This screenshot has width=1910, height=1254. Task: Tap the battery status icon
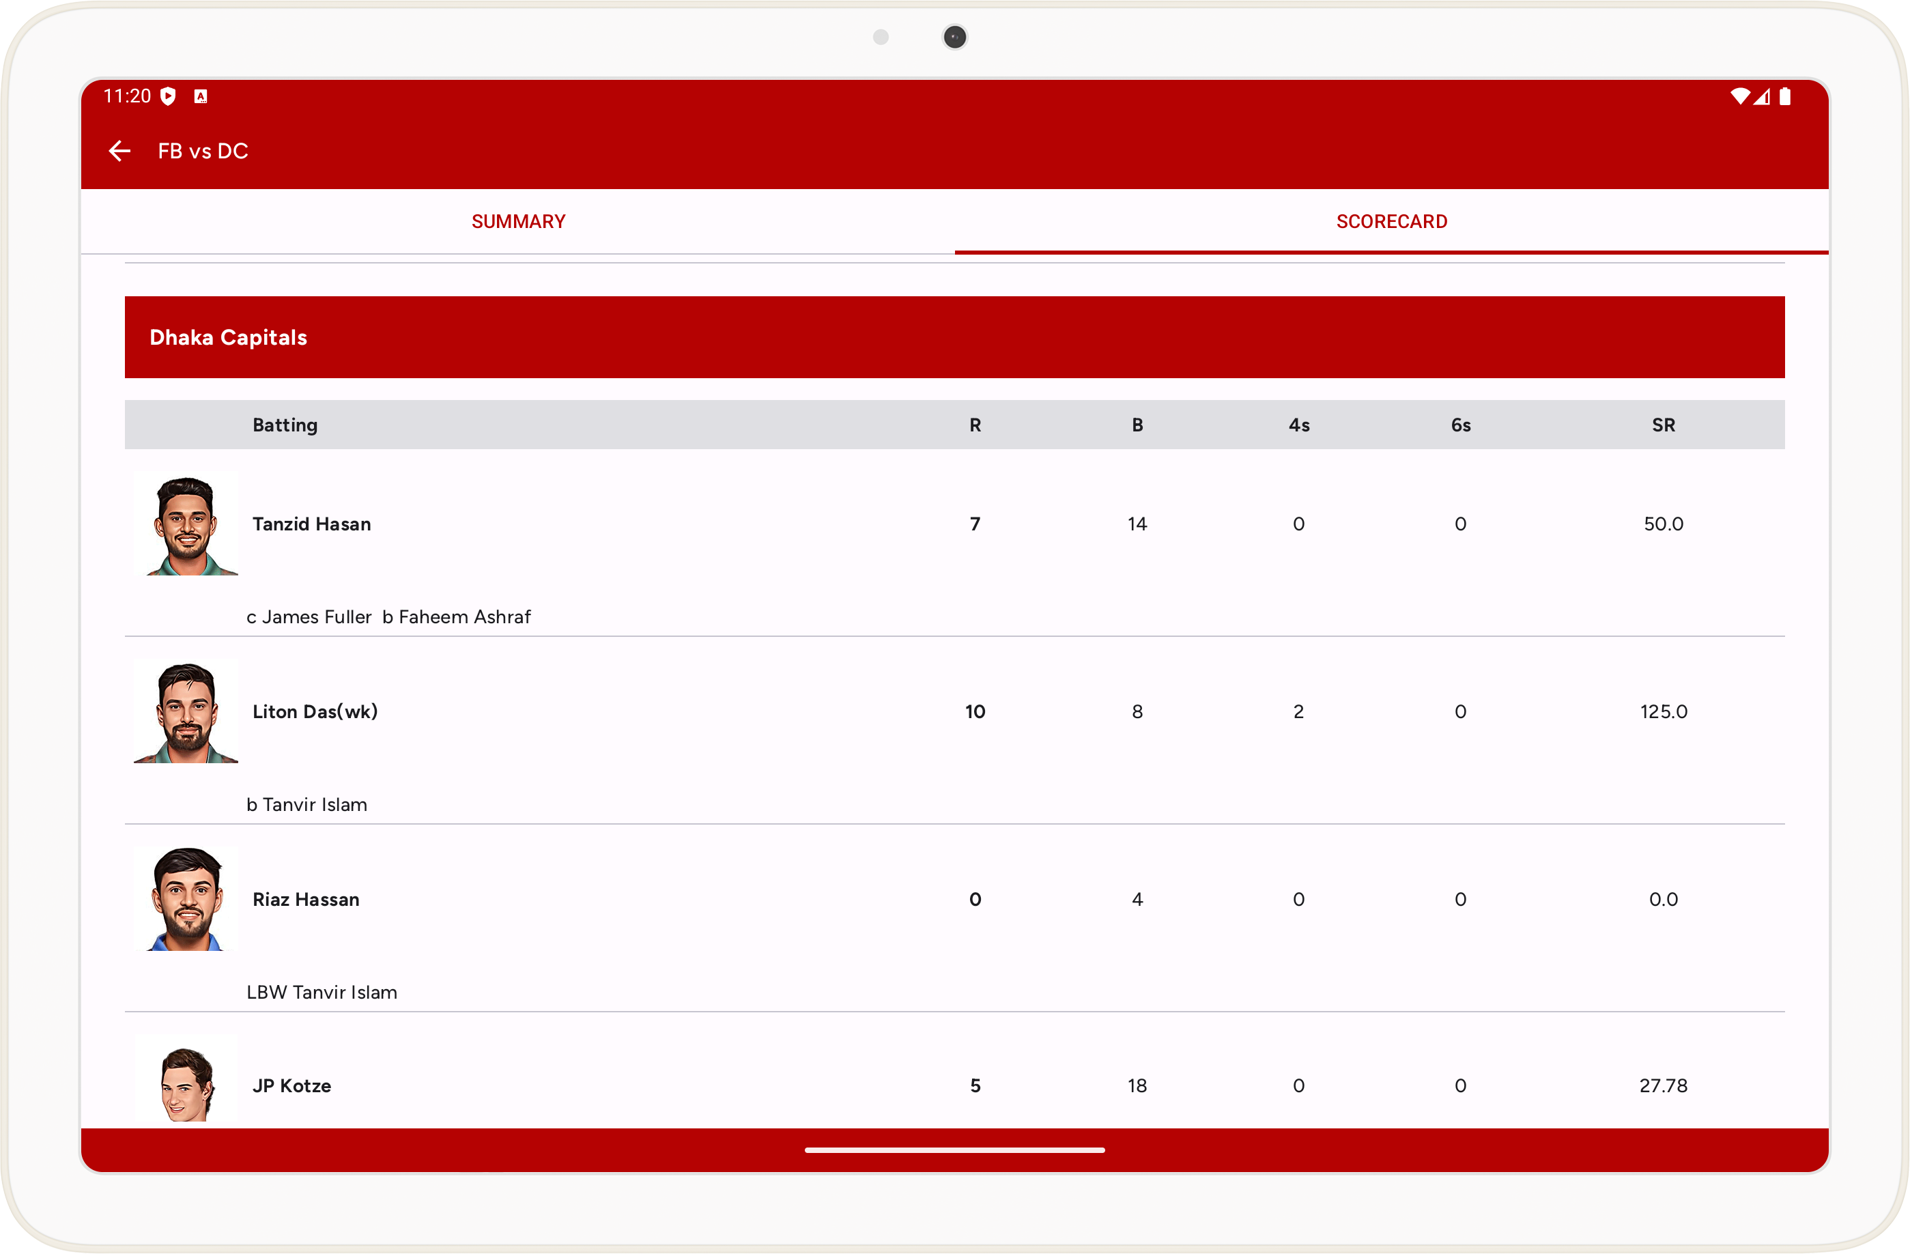click(x=1784, y=97)
